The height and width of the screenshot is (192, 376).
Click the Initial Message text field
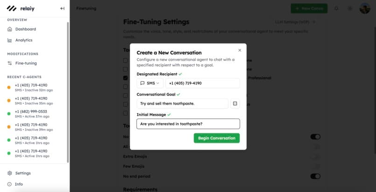[x=188, y=124]
